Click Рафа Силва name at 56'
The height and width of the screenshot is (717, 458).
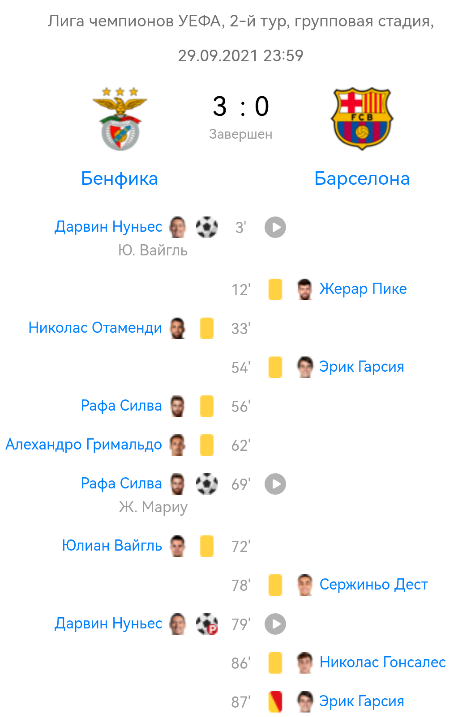(x=121, y=406)
